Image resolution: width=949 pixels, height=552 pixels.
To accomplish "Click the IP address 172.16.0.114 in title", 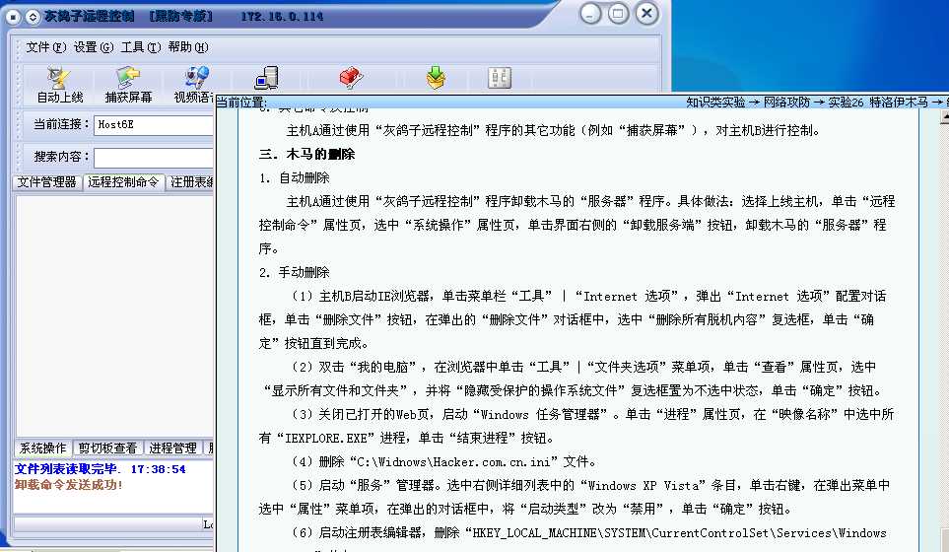I will [x=282, y=17].
